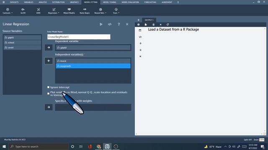Open the KNN model tool
The width and height of the screenshot is (268, 150).
click(38, 11)
